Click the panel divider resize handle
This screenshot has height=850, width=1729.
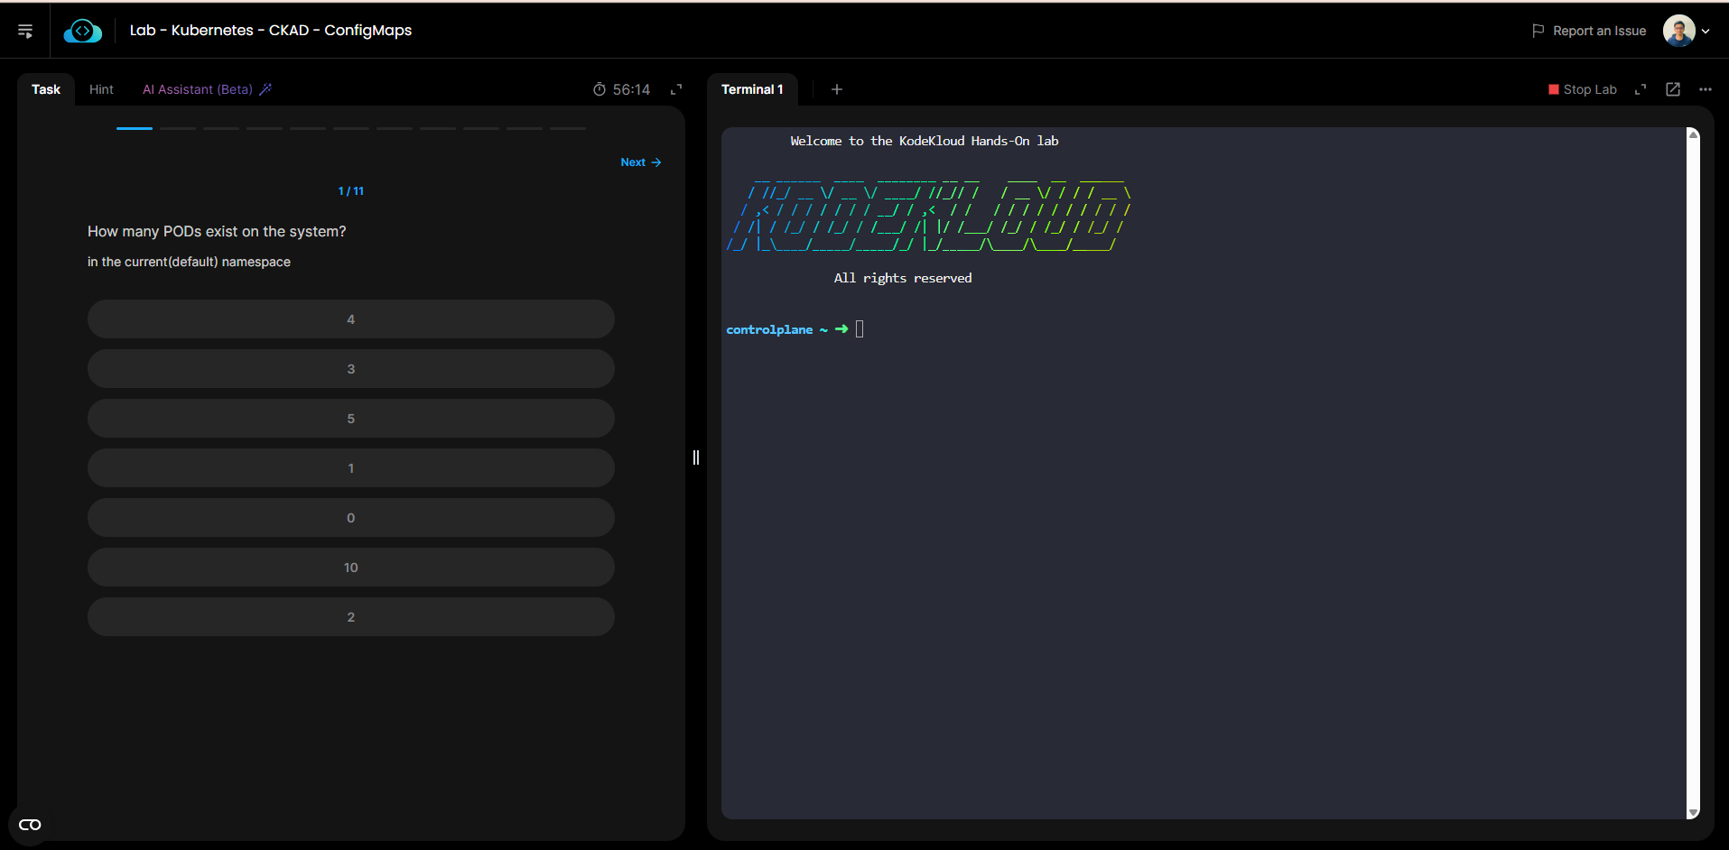pyautogui.click(x=696, y=457)
